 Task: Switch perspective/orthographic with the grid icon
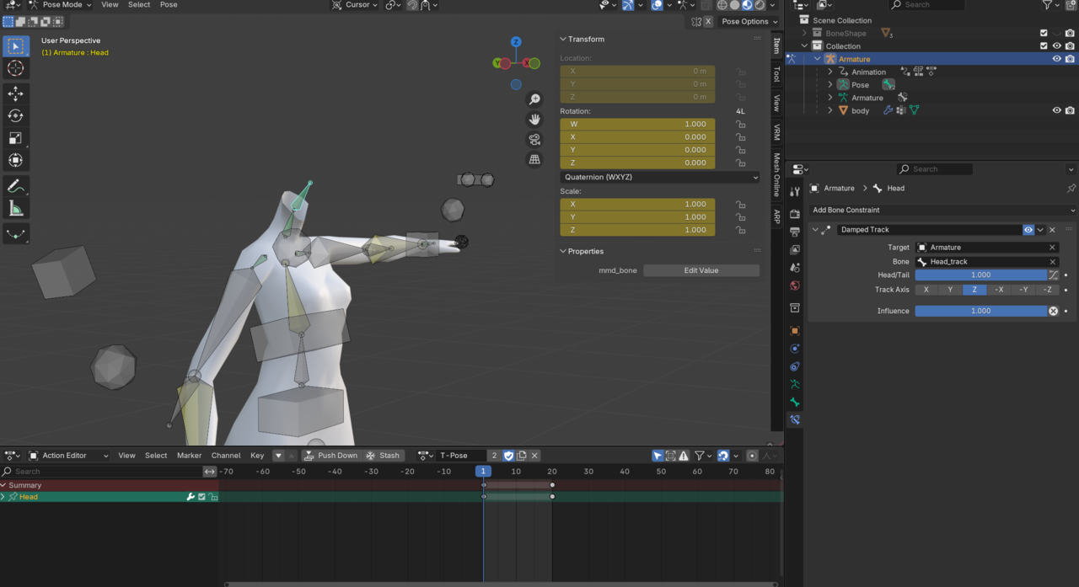[x=534, y=160]
